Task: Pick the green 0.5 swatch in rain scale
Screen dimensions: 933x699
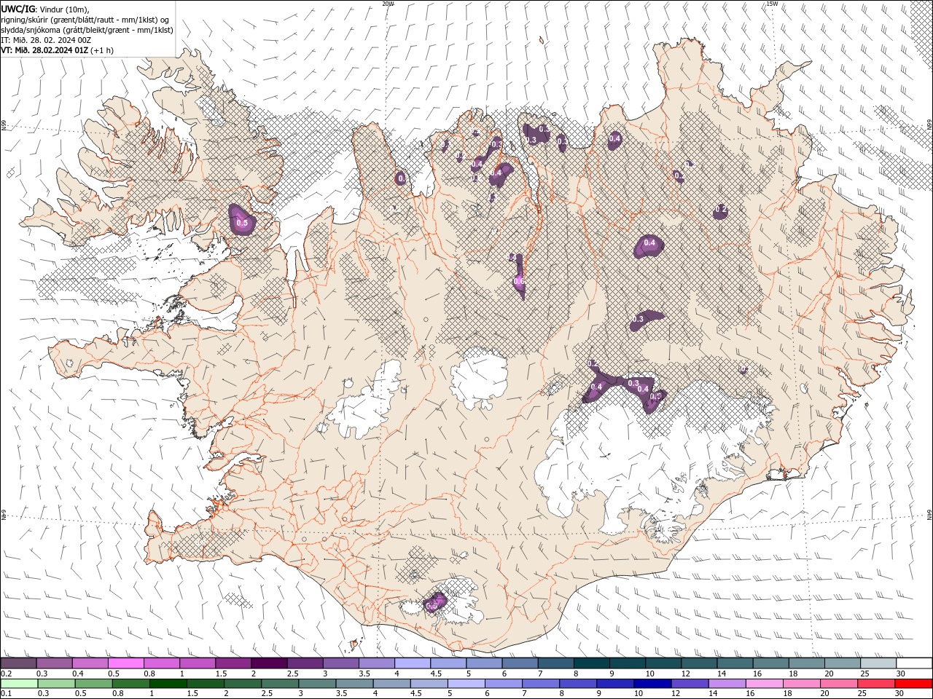Action: 93,684
